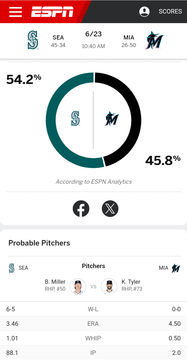Share the matchup prediction on X

(110, 208)
